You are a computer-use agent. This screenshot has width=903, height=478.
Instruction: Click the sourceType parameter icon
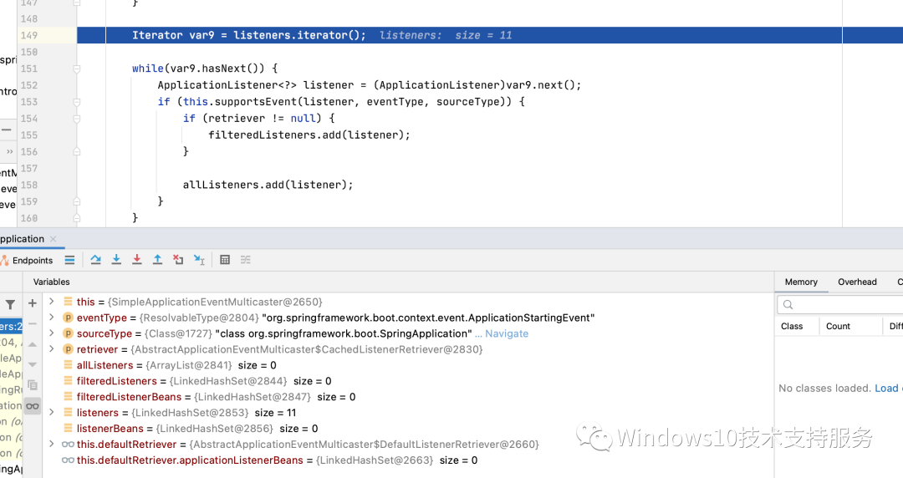tap(68, 333)
